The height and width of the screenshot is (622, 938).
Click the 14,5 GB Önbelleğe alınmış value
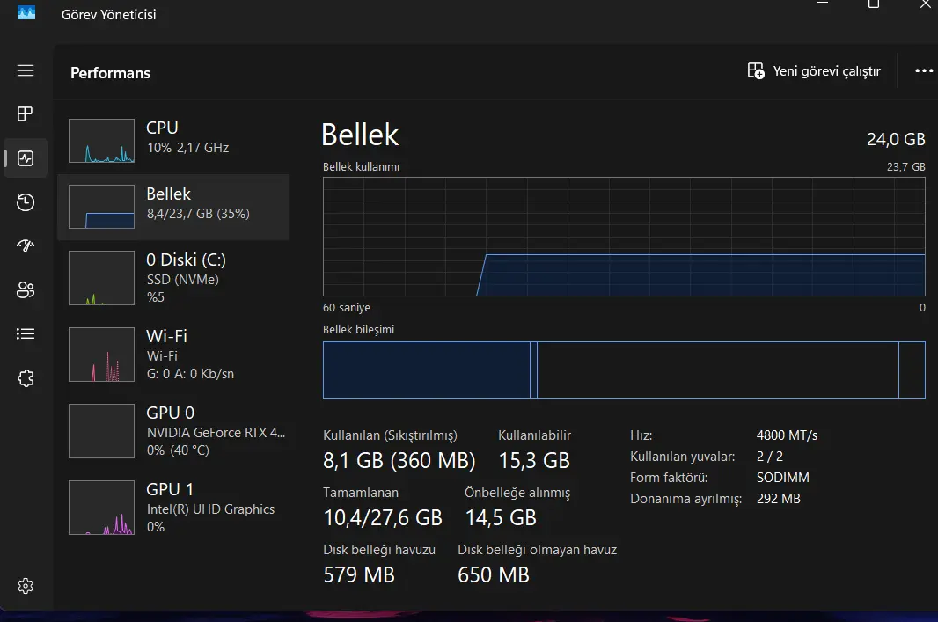pyautogui.click(x=501, y=518)
